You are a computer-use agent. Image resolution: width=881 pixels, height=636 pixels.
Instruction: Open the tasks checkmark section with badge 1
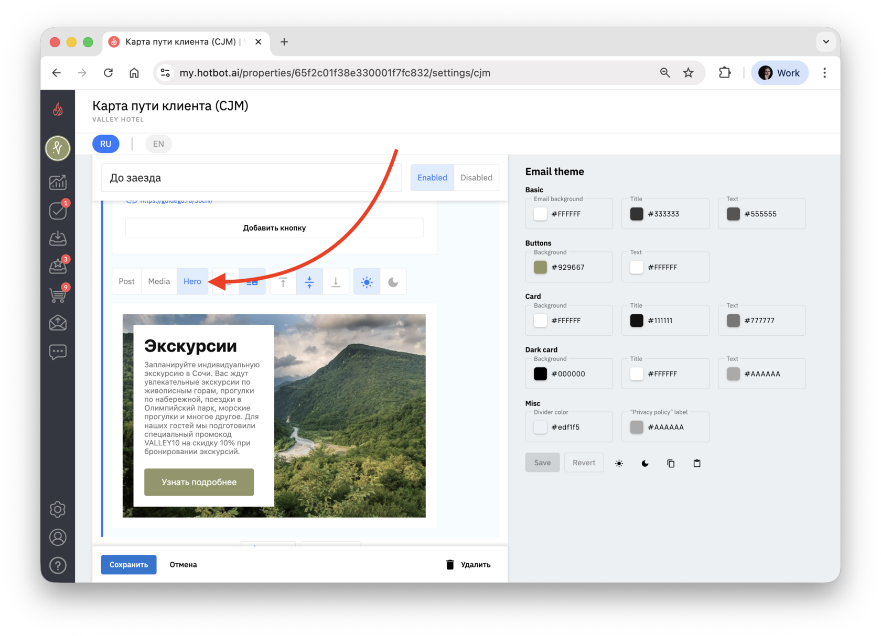[58, 211]
